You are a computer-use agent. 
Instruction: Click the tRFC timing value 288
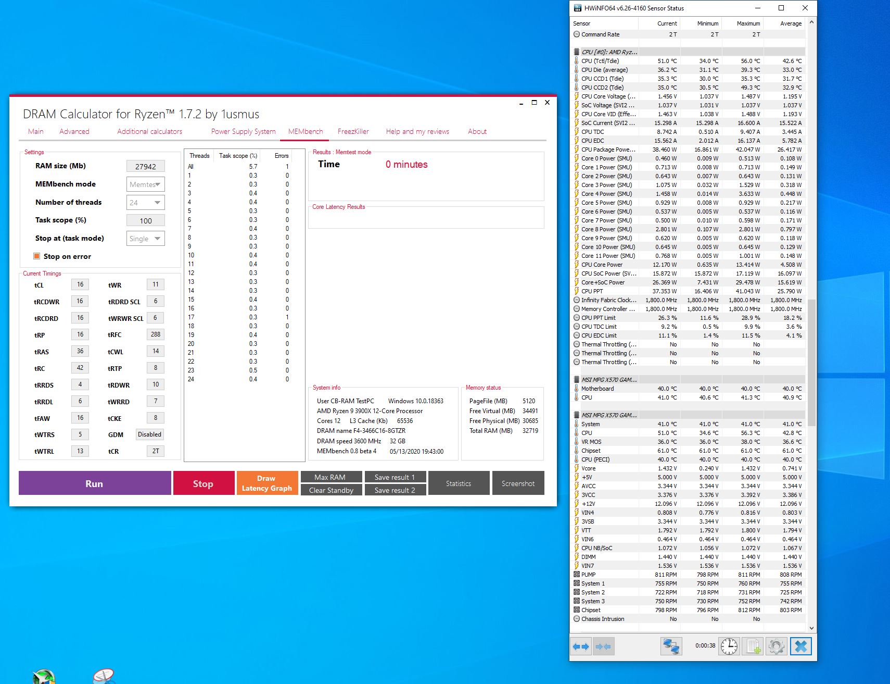[x=156, y=334]
